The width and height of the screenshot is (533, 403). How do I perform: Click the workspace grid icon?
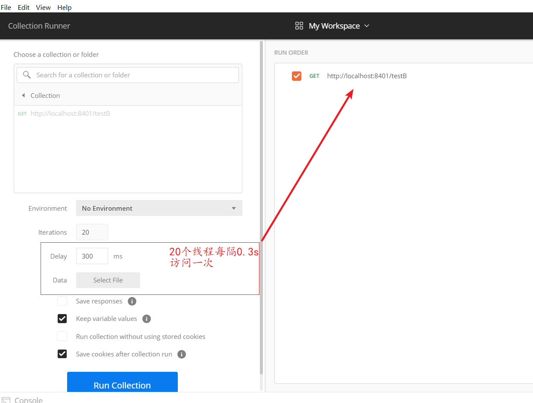[299, 26]
